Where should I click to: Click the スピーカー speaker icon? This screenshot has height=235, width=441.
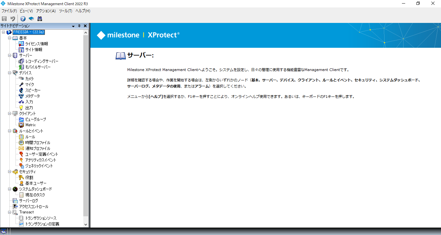[x=21, y=90]
